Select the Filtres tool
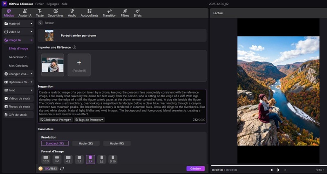 pos(125,13)
